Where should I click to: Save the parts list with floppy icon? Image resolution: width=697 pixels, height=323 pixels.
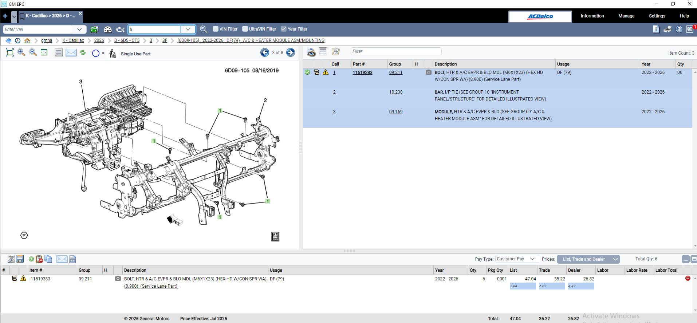[x=20, y=259]
